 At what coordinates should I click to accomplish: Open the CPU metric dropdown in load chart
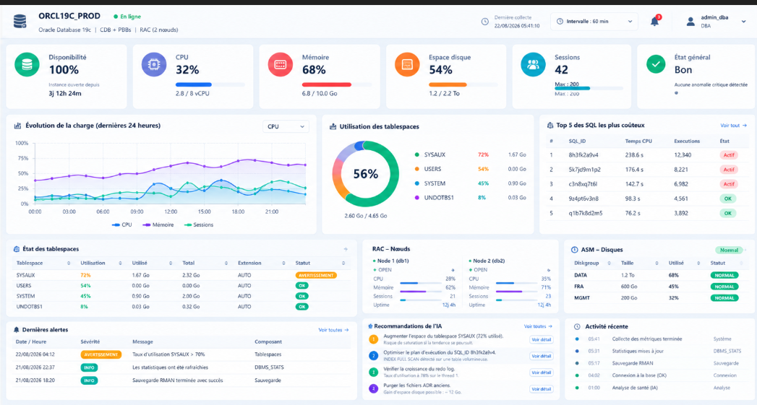pyautogui.click(x=286, y=126)
